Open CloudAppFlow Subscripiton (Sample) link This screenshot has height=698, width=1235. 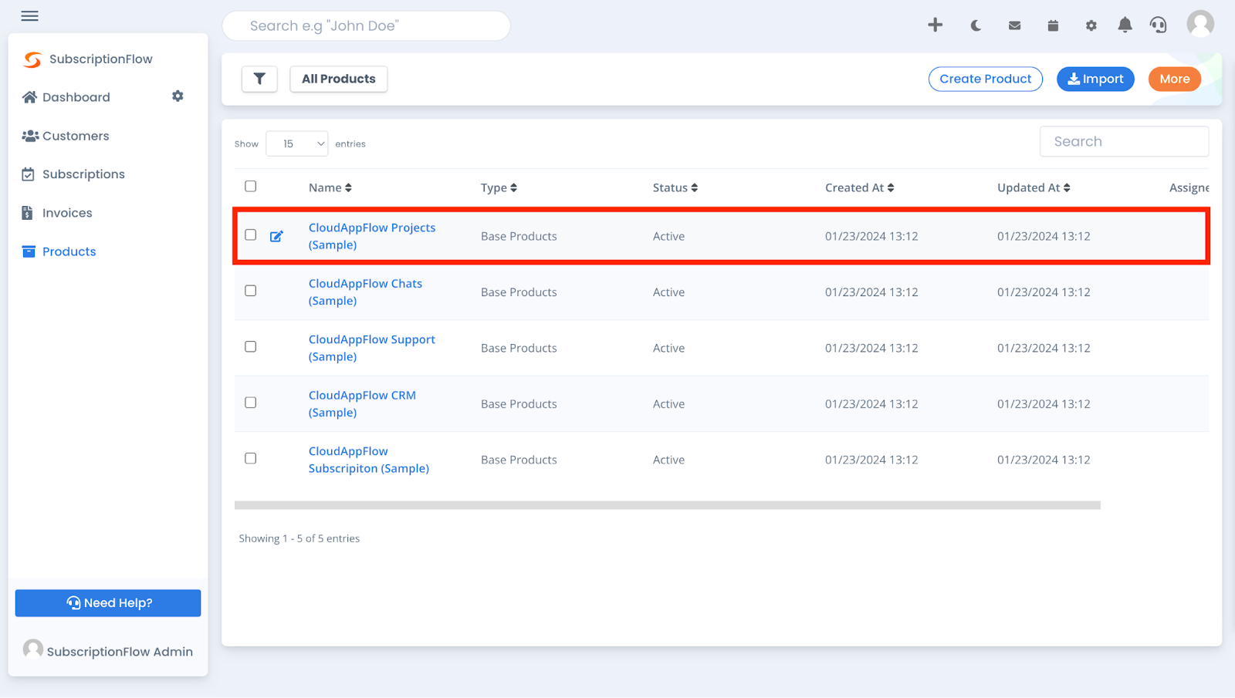(369, 460)
